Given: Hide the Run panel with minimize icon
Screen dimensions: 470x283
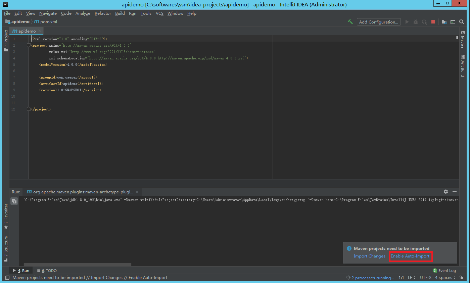Looking at the screenshot, I should coord(455,192).
